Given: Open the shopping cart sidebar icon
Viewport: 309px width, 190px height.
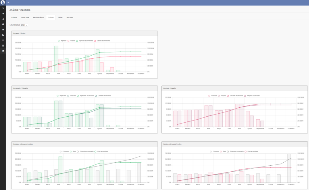Looking at the screenshot, I should (x=3, y=8).
